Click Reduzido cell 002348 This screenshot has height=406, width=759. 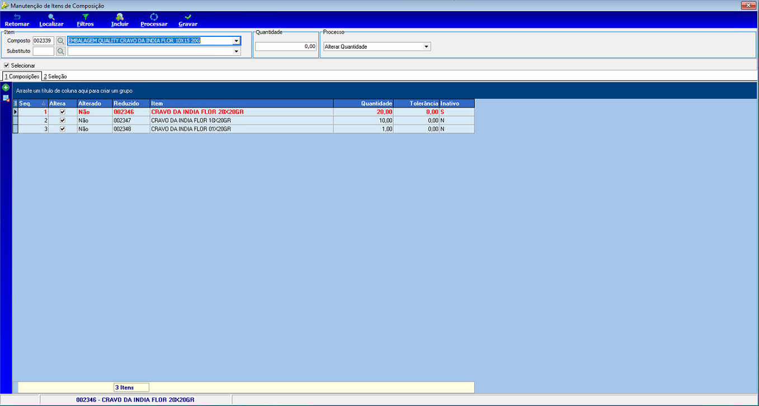(131, 128)
